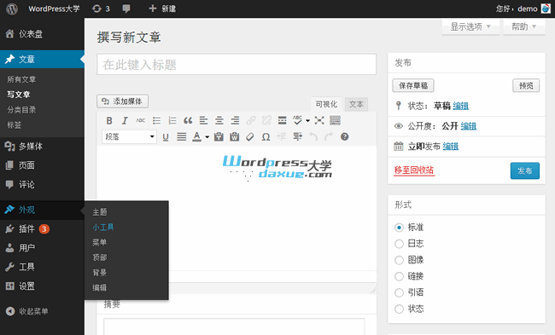Align text right
The image size is (555, 335).
tap(235, 120)
